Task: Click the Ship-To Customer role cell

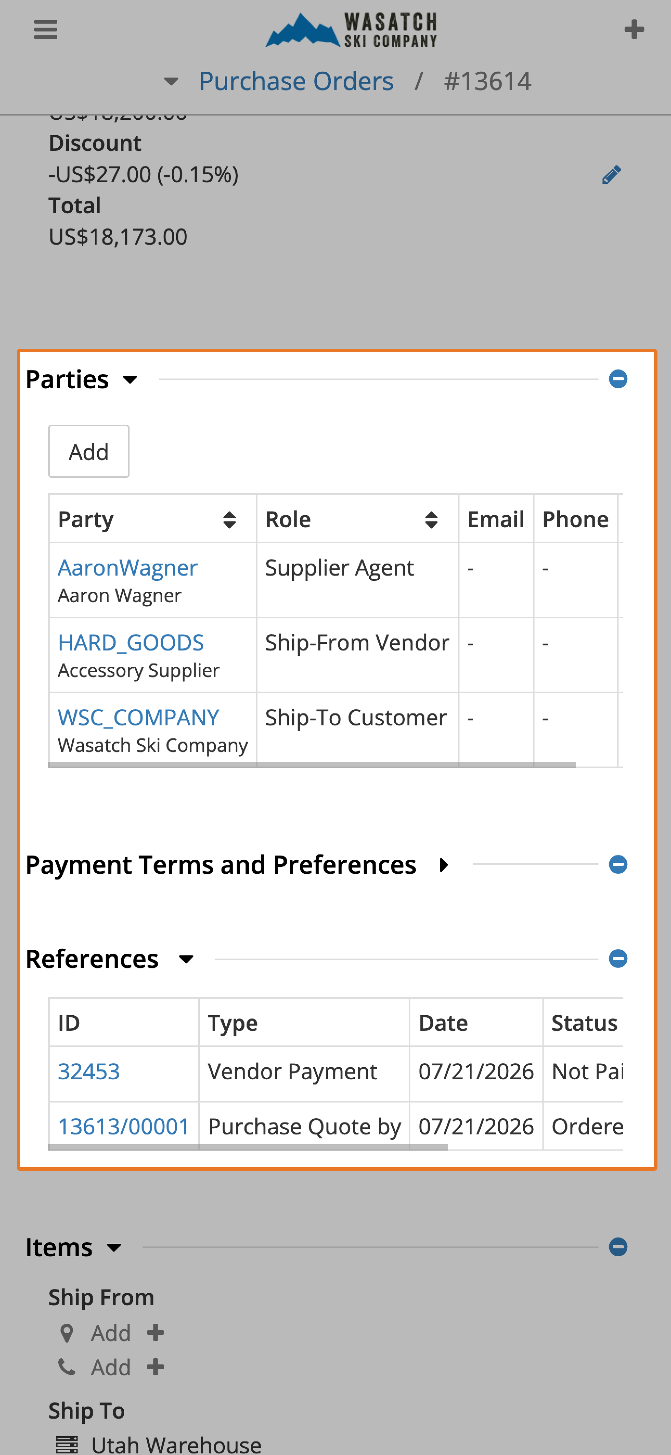Action: [358, 730]
